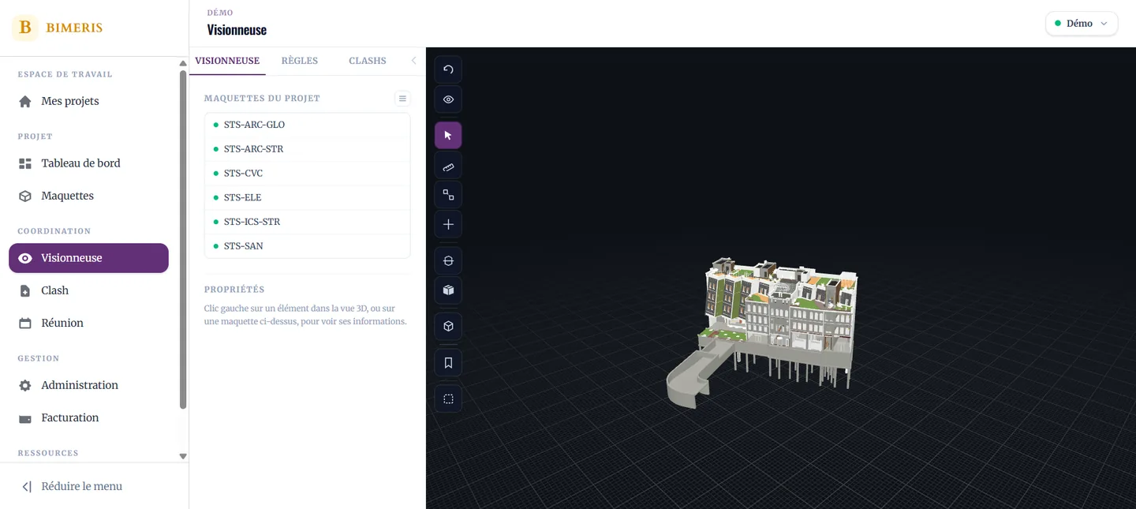Open the Réunion page
1136x509 pixels.
pyautogui.click(x=88, y=324)
